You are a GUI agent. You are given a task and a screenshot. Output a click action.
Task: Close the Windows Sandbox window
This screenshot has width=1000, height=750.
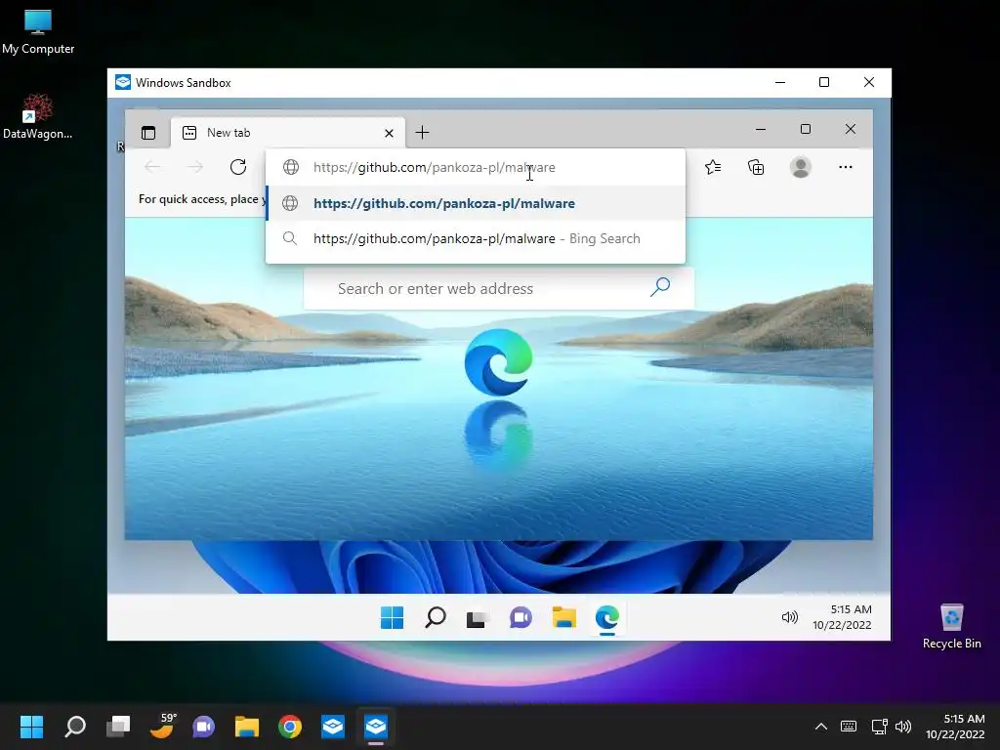tap(868, 82)
